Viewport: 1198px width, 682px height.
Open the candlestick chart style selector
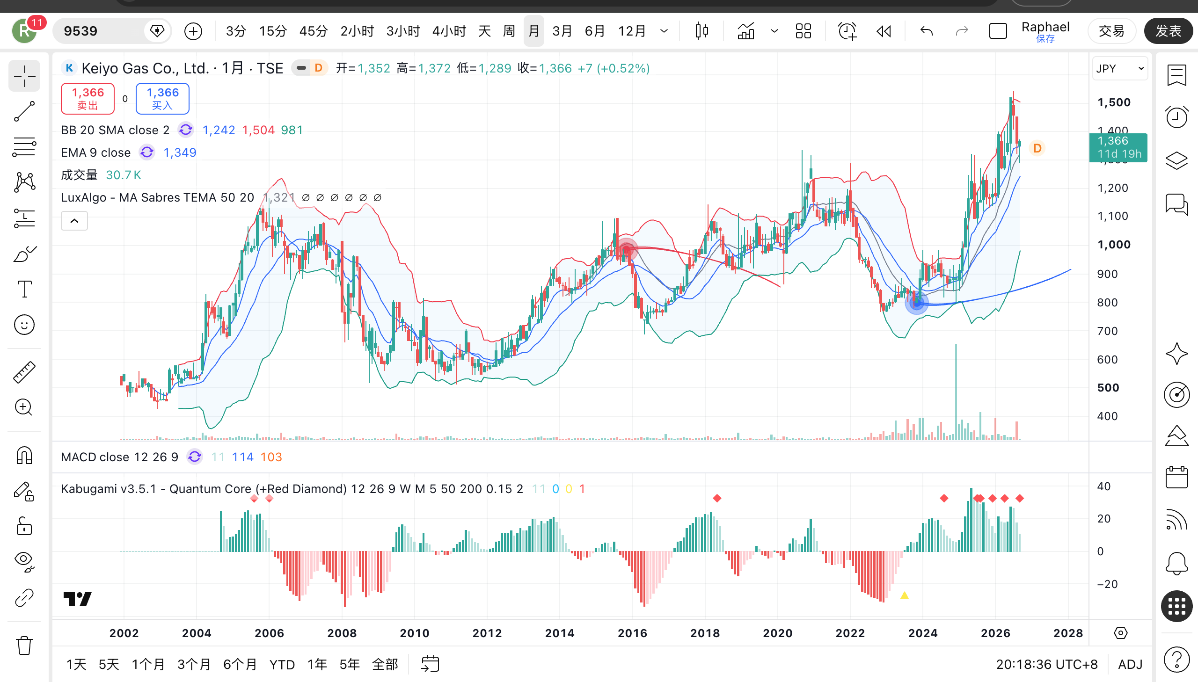[701, 31]
